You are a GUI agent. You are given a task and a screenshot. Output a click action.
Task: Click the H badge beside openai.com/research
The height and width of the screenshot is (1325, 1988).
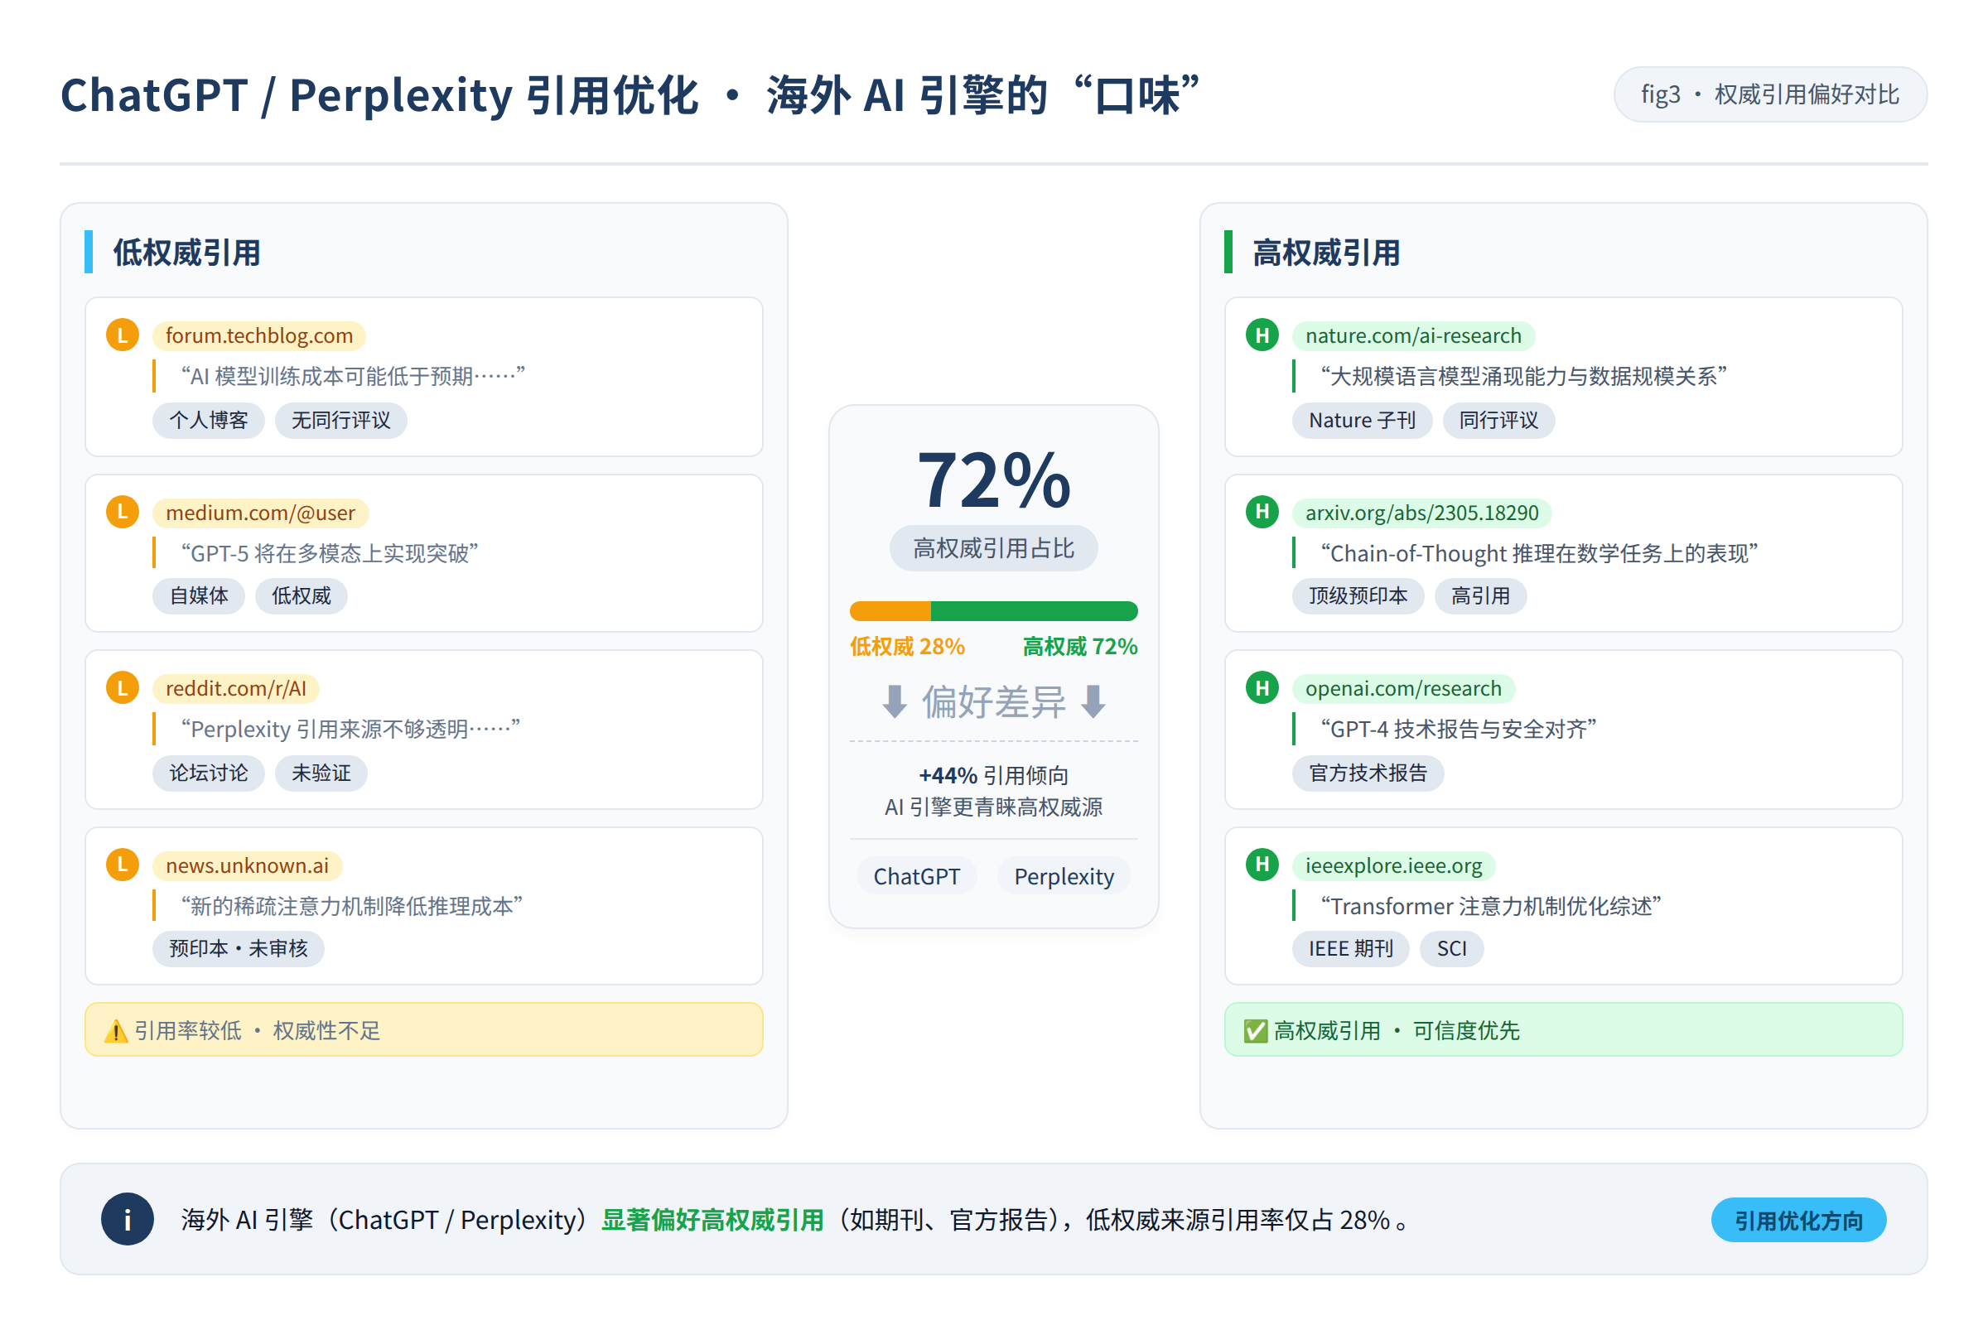pos(1262,688)
